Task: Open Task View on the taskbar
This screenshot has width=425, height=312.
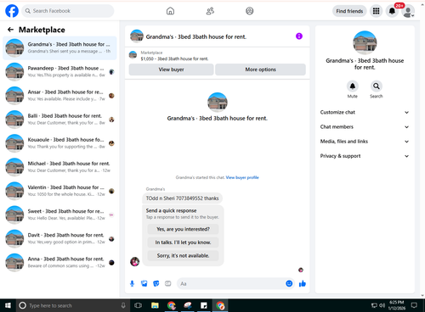Action: [x=139, y=305]
